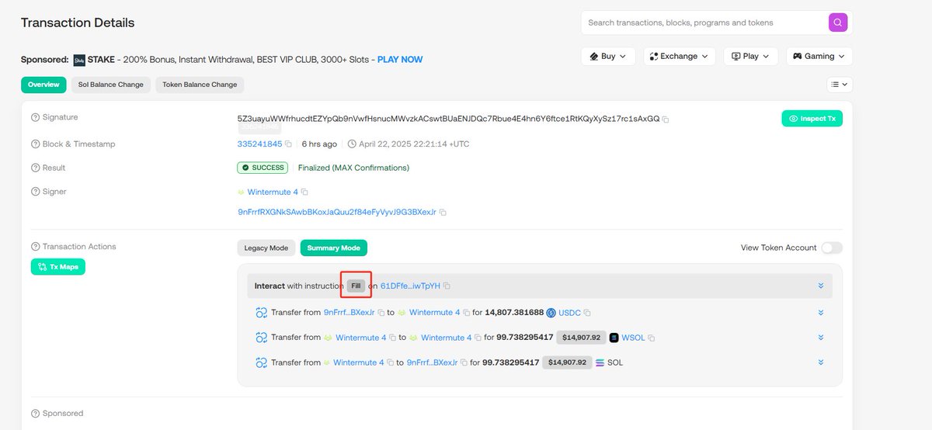
Task: Click the search transactions input field
Action: pos(705,23)
